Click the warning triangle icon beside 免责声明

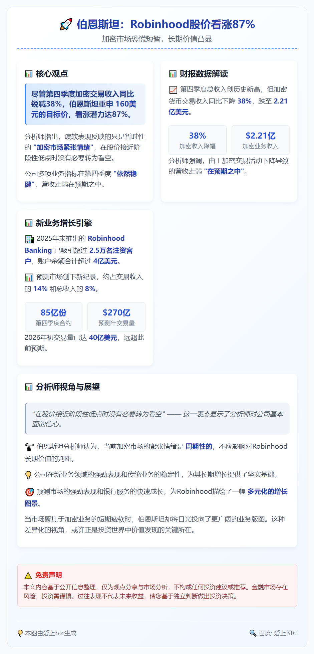28,575
